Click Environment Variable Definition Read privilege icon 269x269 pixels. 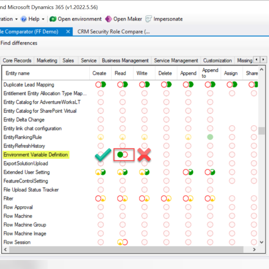122,155
